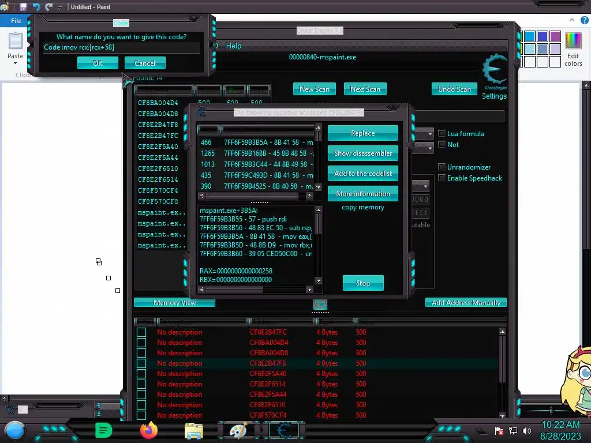Toggle the Not checkbox
The width and height of the screenshot is (591, 443).
pyautogui.click(x=442, y=144)
